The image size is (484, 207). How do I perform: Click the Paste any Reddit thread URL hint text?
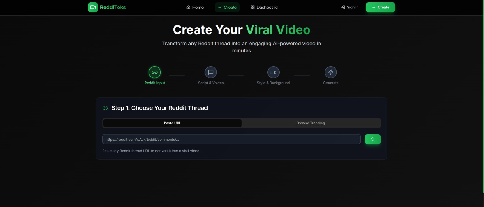point(151,151)
